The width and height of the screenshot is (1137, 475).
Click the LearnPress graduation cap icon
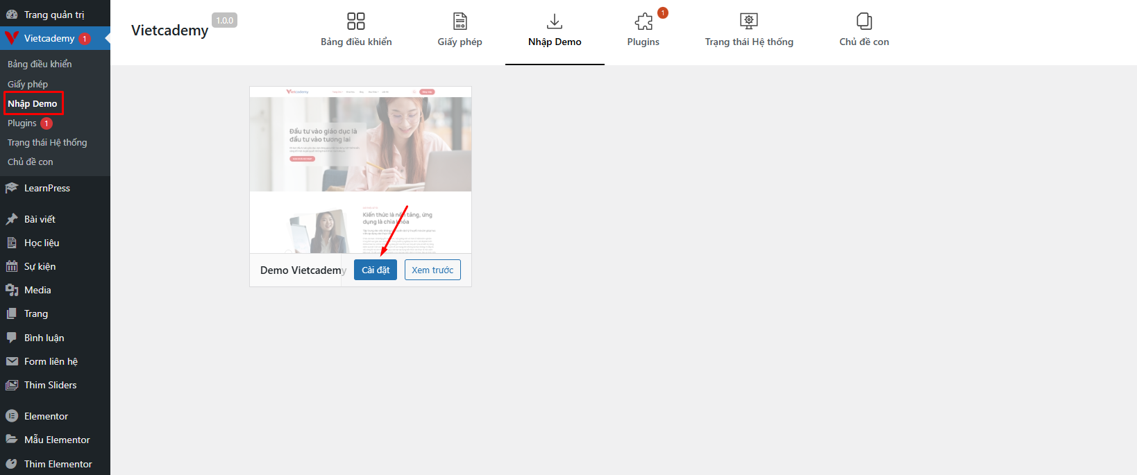pos(12,188)
